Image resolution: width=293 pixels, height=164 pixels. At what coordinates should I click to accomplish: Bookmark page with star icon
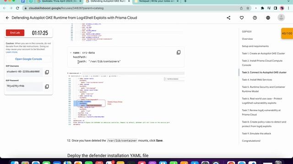[248, 8]
